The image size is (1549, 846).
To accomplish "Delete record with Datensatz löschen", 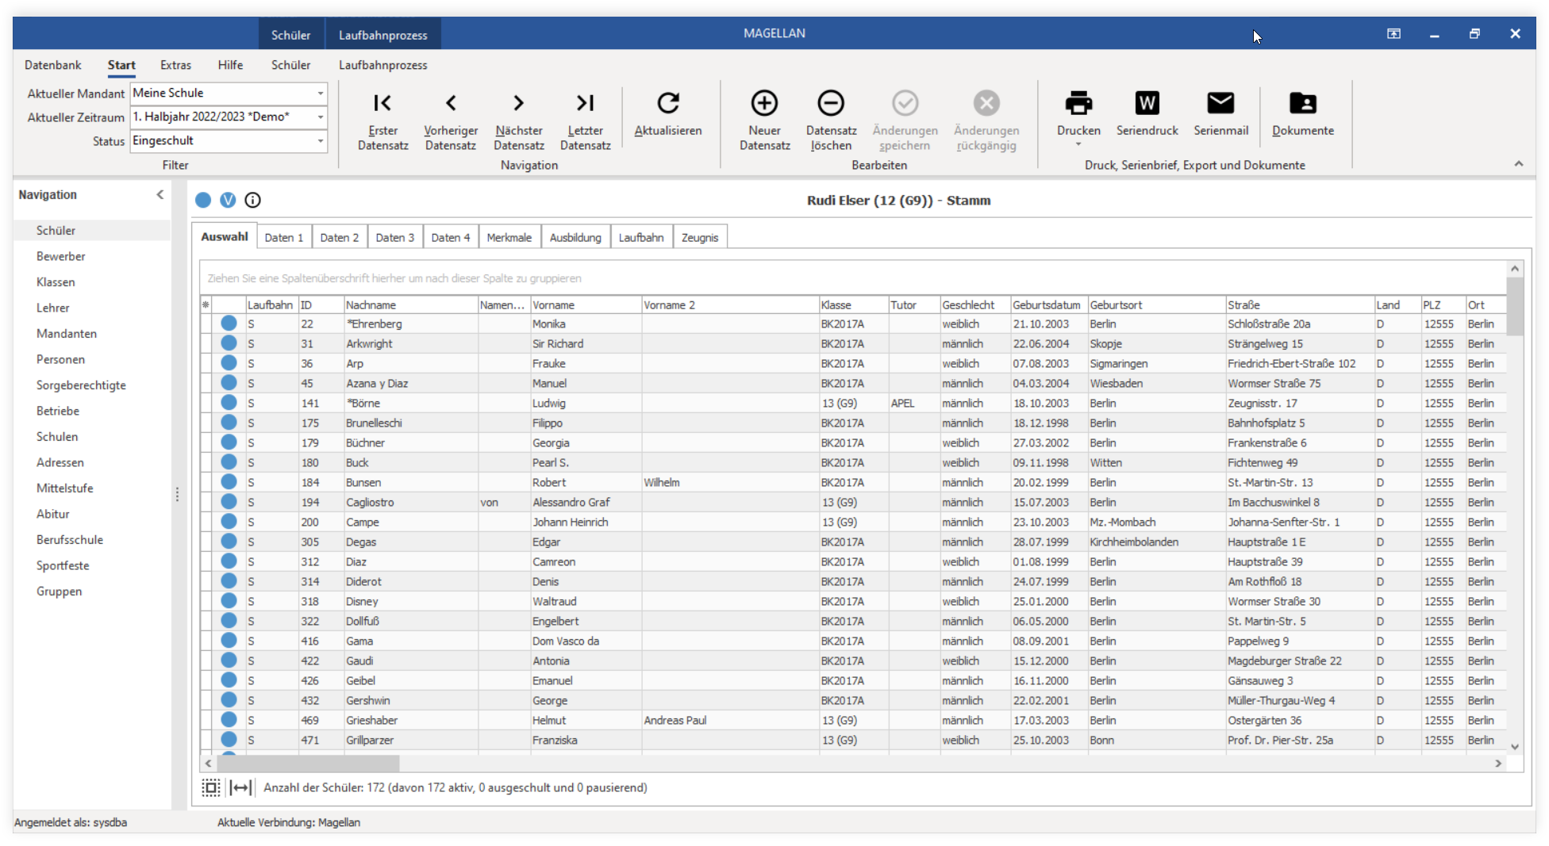I will (831, 103).
